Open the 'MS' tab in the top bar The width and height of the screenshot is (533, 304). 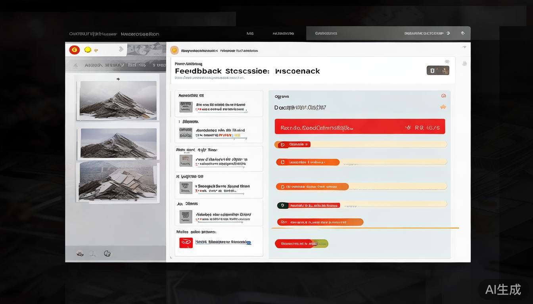coord(250,33)
